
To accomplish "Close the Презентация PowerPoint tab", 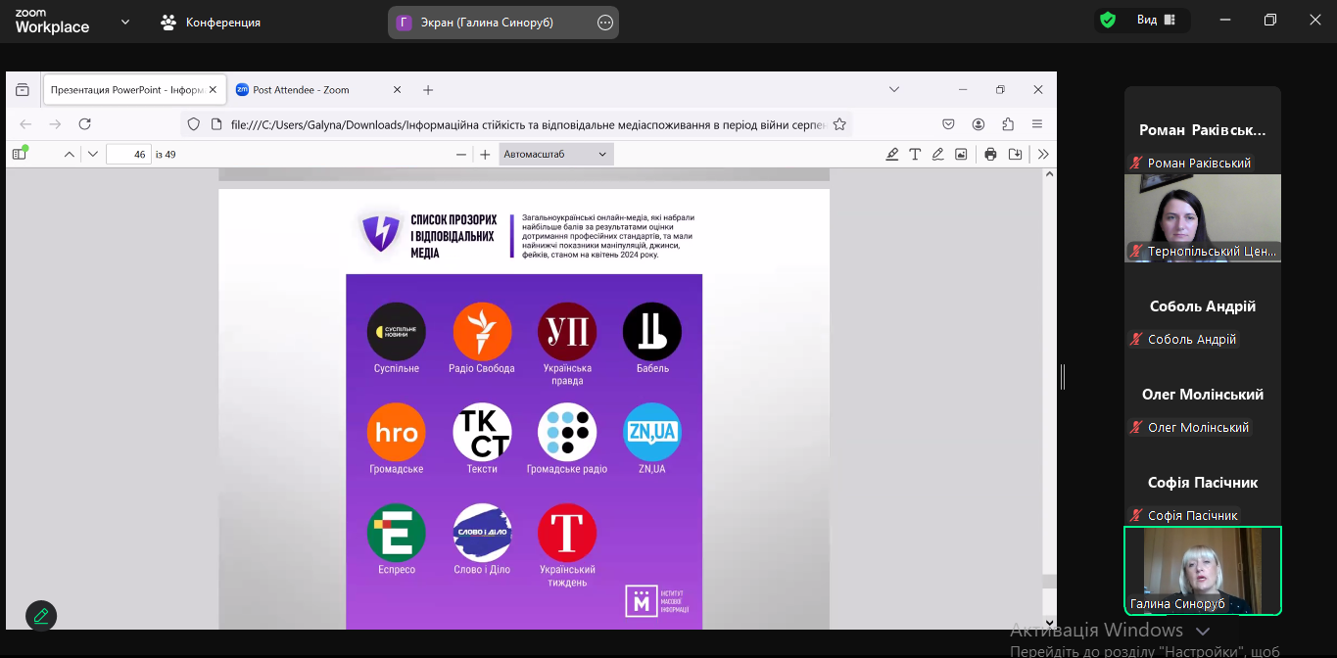I will click(213, 89).
